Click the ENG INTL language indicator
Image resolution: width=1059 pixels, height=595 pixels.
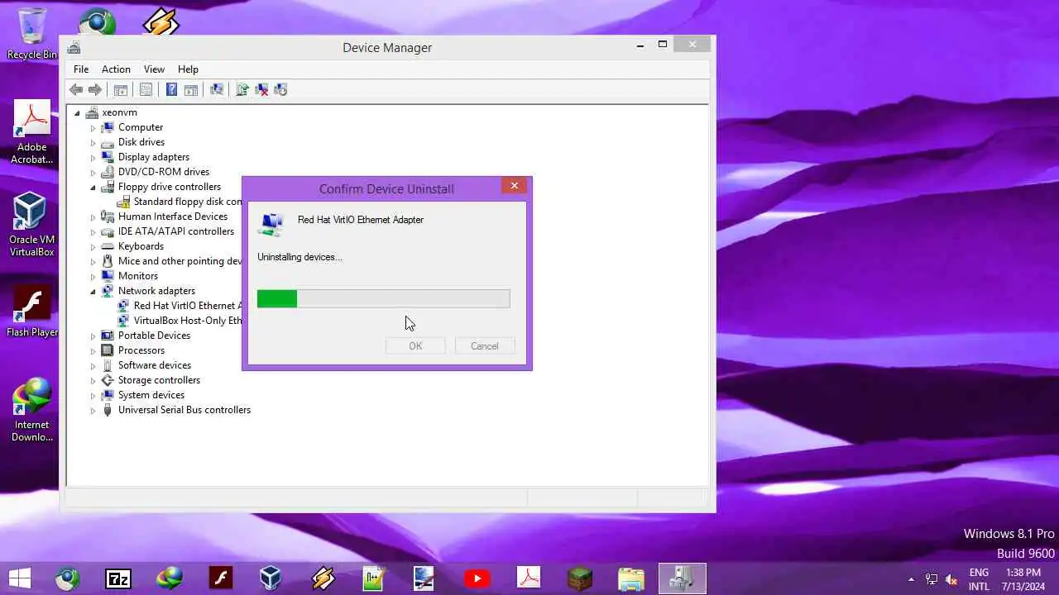point(979,579)
